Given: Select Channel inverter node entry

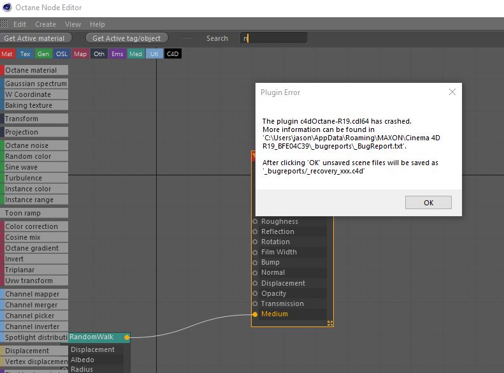Looking at the screenshot, I should (x=34, y=326).
